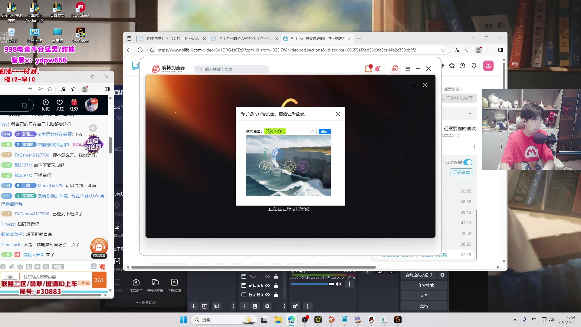Toggle the lock on the 窗口采集 source

click(276, 286)
